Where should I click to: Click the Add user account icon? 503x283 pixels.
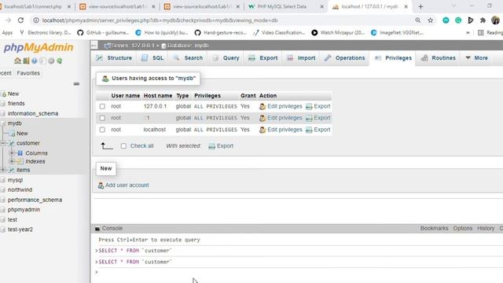(x=101, y=186)
